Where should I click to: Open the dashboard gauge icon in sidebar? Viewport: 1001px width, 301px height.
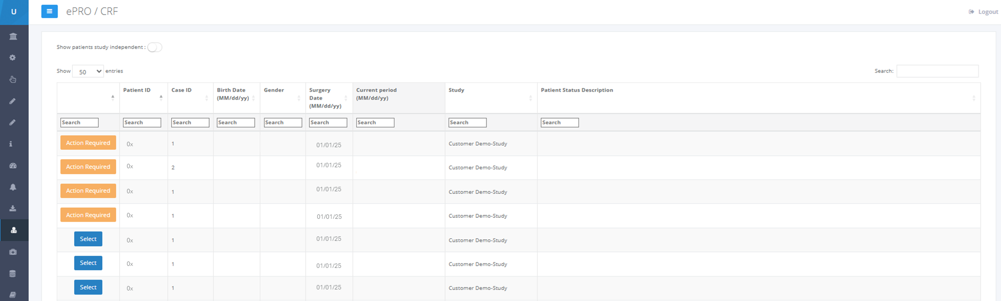[13, 166]
